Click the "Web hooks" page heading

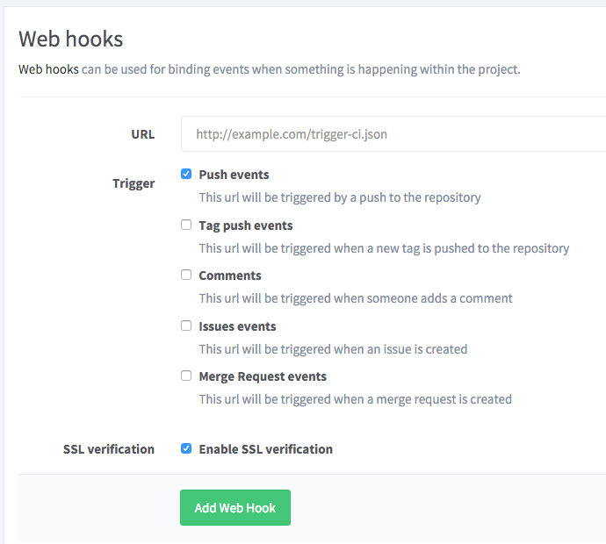click(71, 39)
